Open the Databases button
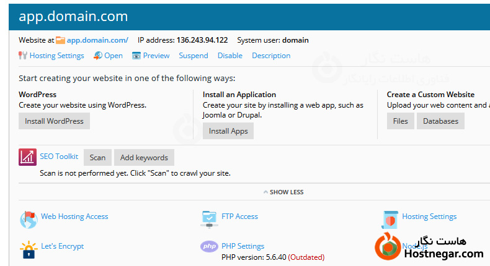The height and width of the screenshot is (266, 490). 440,121
